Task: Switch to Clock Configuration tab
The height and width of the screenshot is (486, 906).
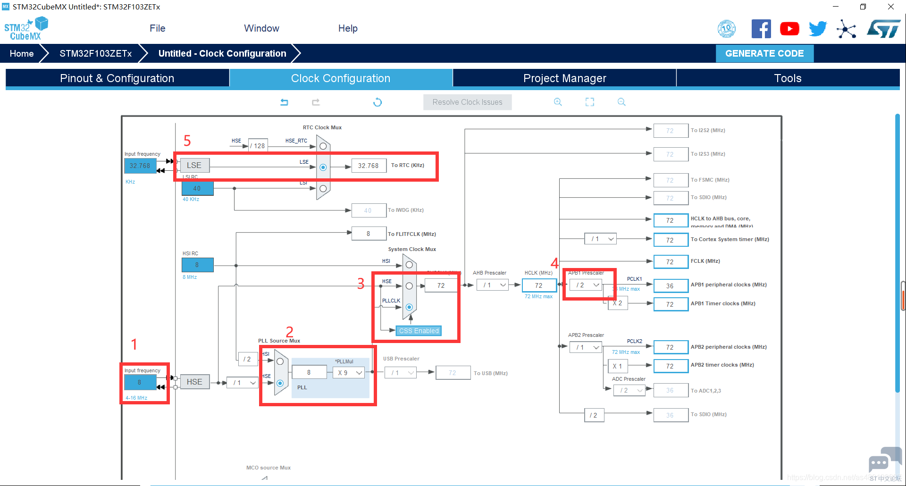Action: [x=341, y=78]
